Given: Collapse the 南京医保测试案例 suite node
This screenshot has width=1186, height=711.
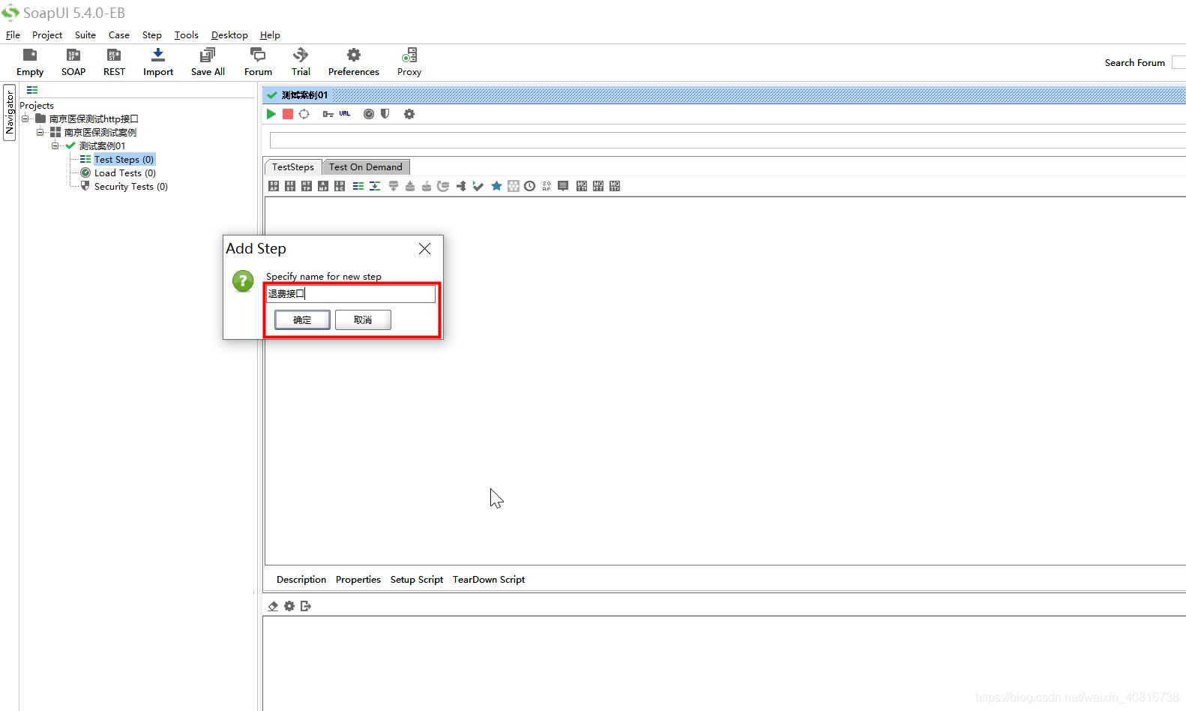Looking at the screenshot, I should [40, 132].
